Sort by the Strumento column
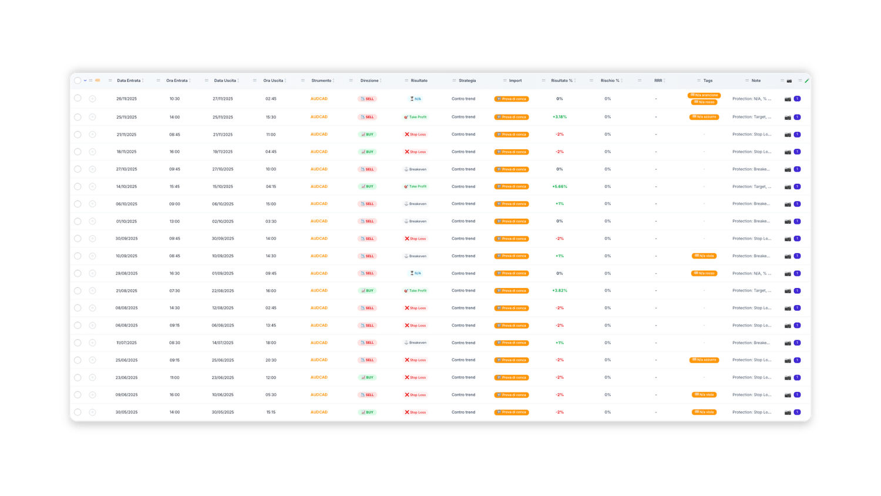The width and height of the screenshot is (881, 496). tap(323, 81)
